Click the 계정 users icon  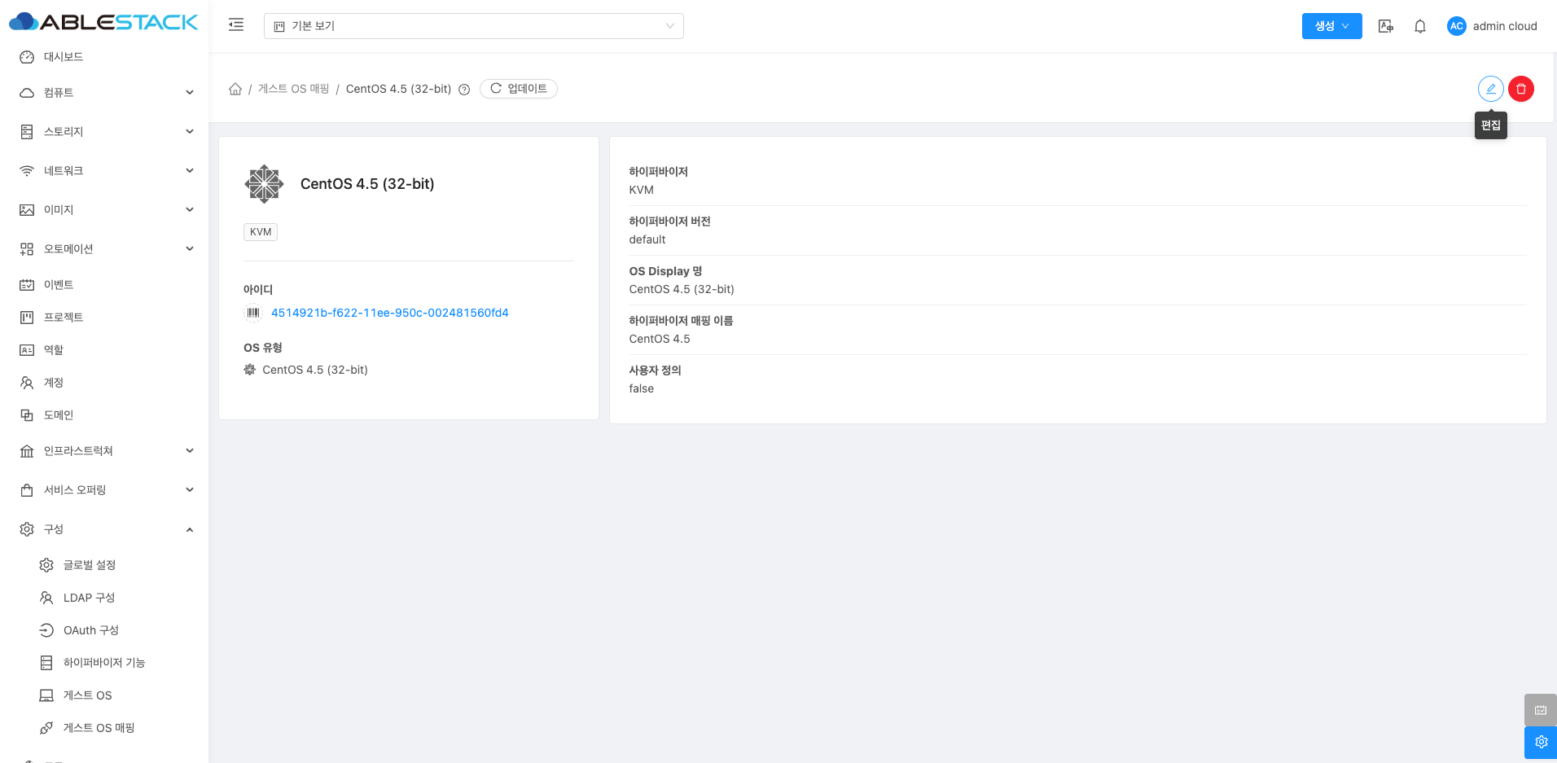coord(27,383)
